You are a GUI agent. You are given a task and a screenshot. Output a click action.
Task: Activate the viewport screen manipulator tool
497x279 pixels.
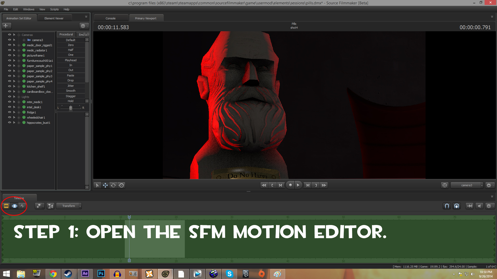click(x=121, y=185)
